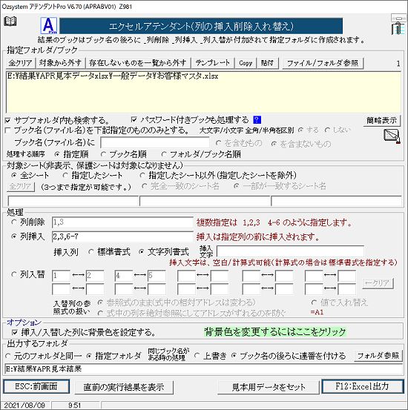Click the blue A Pro logo icon
This screenshot has height=410, width=408.
pos(49,25)
